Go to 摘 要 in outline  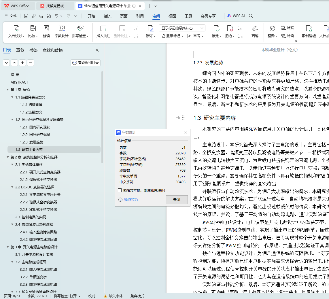point(15,75)
